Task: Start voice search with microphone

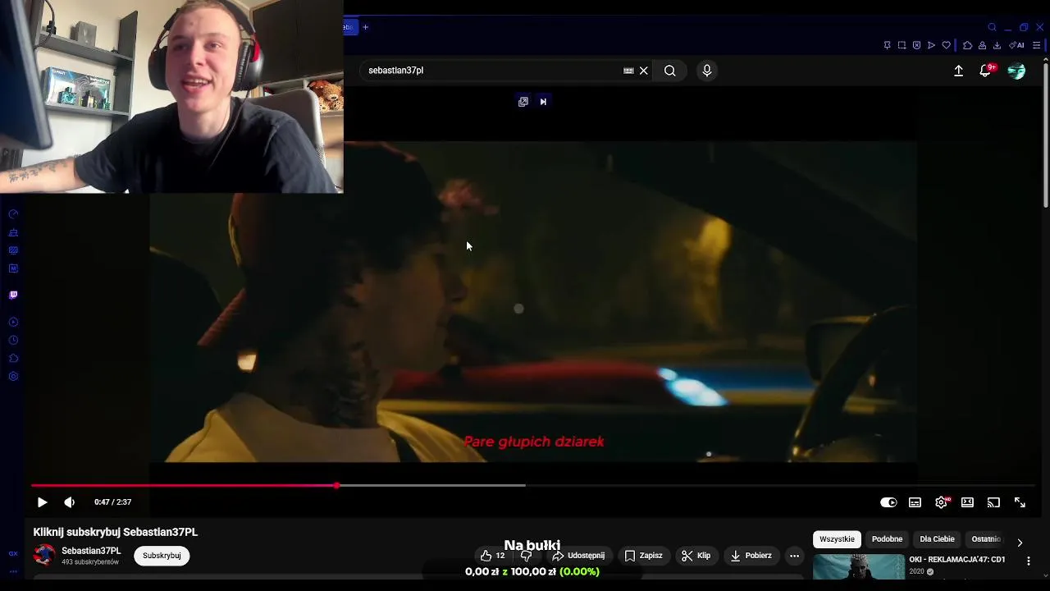Action: (x=706, y=71)
